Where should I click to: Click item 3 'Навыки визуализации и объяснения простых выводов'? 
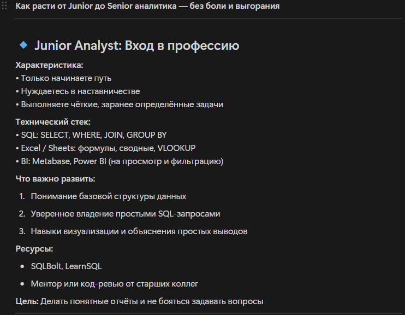pos(139,231)
